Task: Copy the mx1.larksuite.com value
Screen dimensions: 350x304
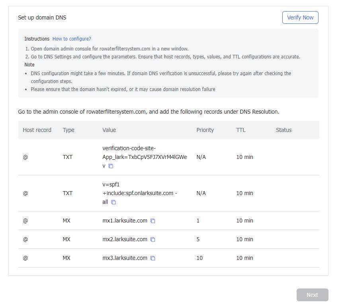Action: point(153,221)
